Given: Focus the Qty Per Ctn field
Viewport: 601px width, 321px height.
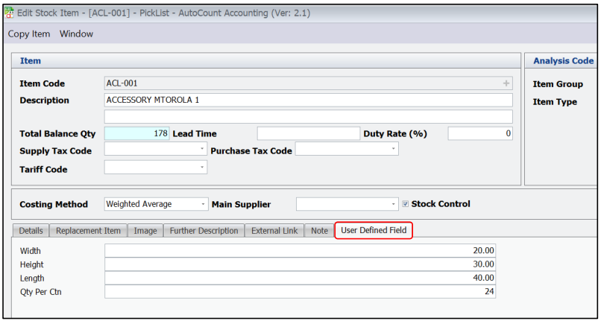Looking at the screenshot, I should coord(300,291).
